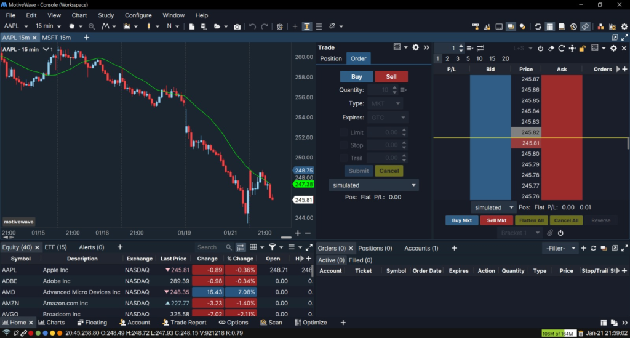Viewport: 630px width, 338px height.
Task: Expand the simulated account dropdown in Trade panel
Action: click(x=373, y=185)
